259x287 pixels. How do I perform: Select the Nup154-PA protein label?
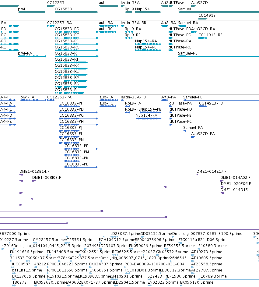tap(147, 115)
